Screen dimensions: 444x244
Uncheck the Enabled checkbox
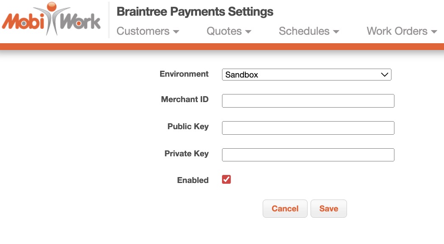pyautogui.click(x=226, y=180)
